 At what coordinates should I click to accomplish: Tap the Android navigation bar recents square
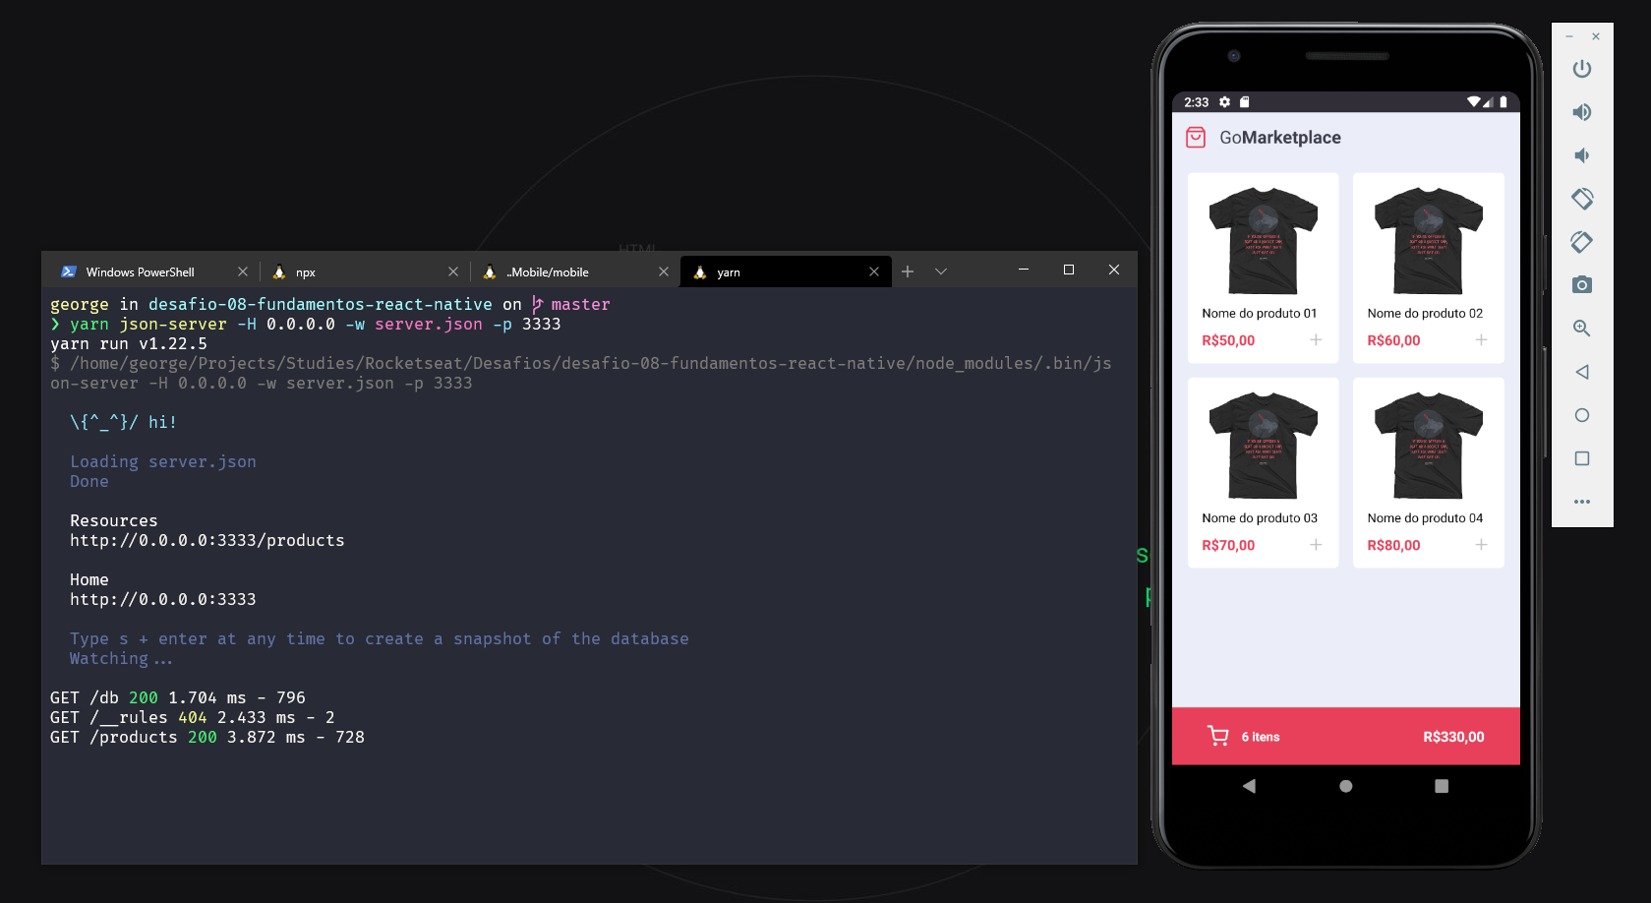(x=1441, y=786)
